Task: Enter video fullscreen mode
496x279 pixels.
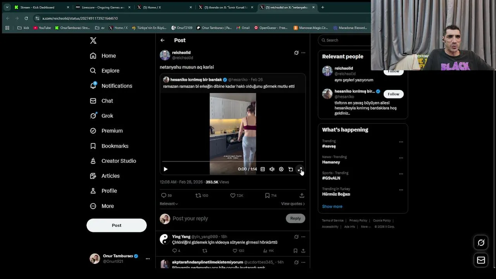Action: pyautogui.click(x=300, y=169)
